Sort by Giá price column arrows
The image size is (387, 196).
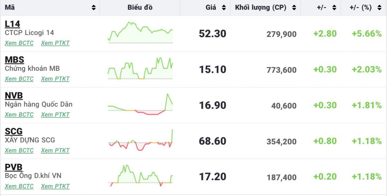224,8
